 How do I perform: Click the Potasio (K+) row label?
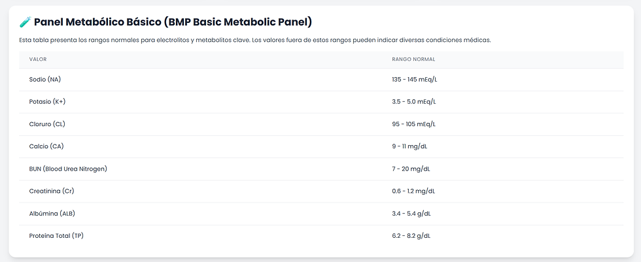[47, 102]
